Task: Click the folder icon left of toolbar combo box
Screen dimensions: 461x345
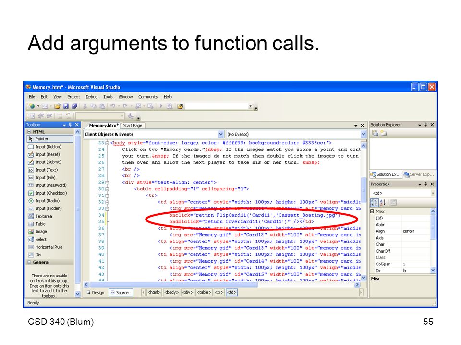Action: (180, 106)
